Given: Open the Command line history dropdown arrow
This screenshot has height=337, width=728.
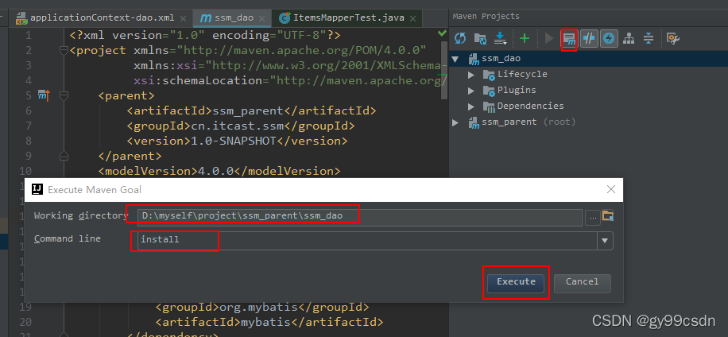Looking at the screenshot, I should pyautogui.click(x=605, y=241).
